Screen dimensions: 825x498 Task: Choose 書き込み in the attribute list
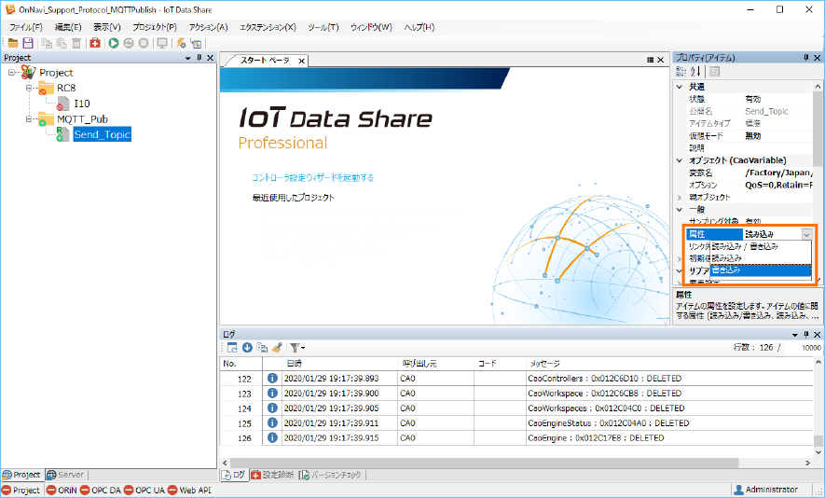761,270
